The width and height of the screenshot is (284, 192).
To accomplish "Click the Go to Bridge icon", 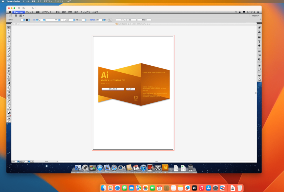I will 16,16.
